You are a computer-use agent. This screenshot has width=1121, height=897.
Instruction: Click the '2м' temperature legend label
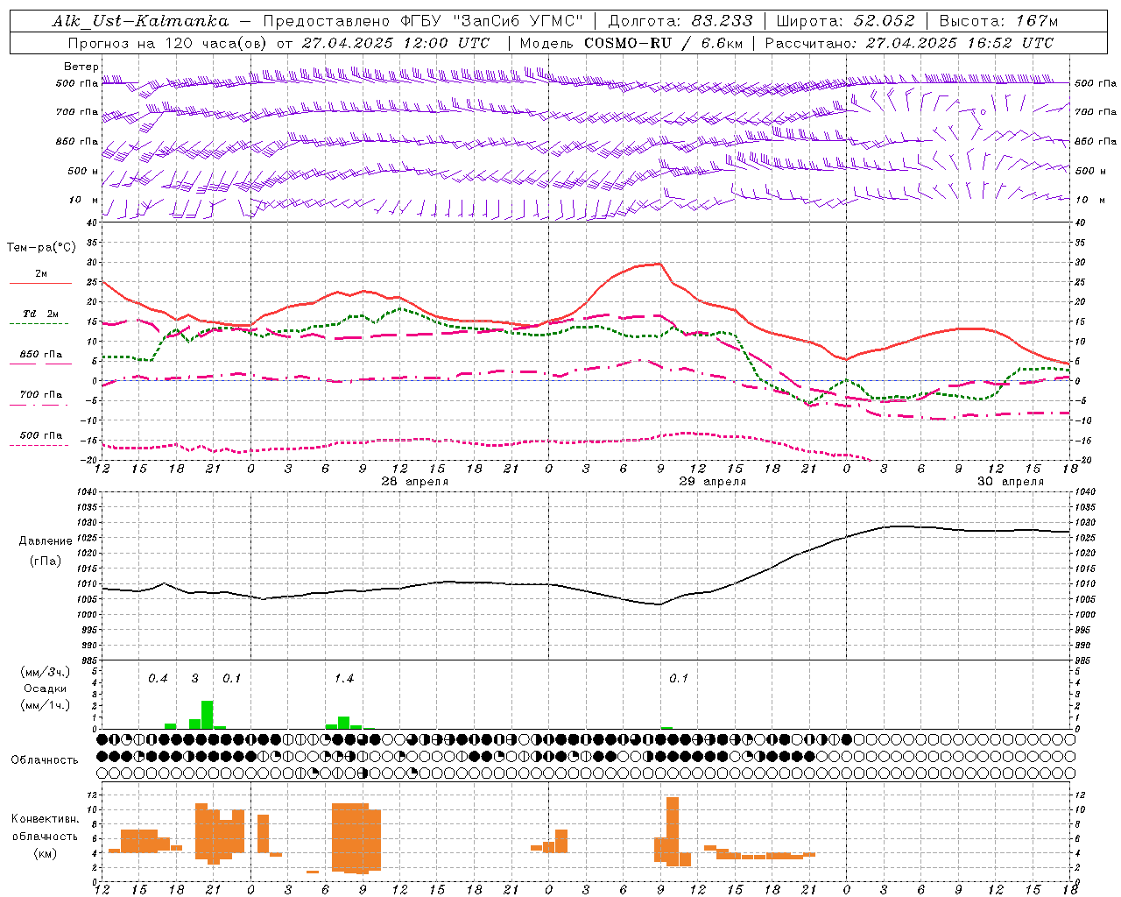pos(41,273)
